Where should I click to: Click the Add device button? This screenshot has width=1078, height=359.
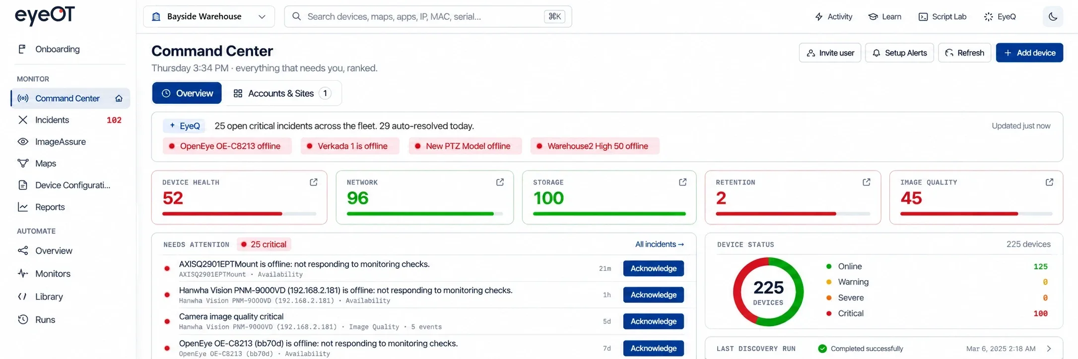1029,53
